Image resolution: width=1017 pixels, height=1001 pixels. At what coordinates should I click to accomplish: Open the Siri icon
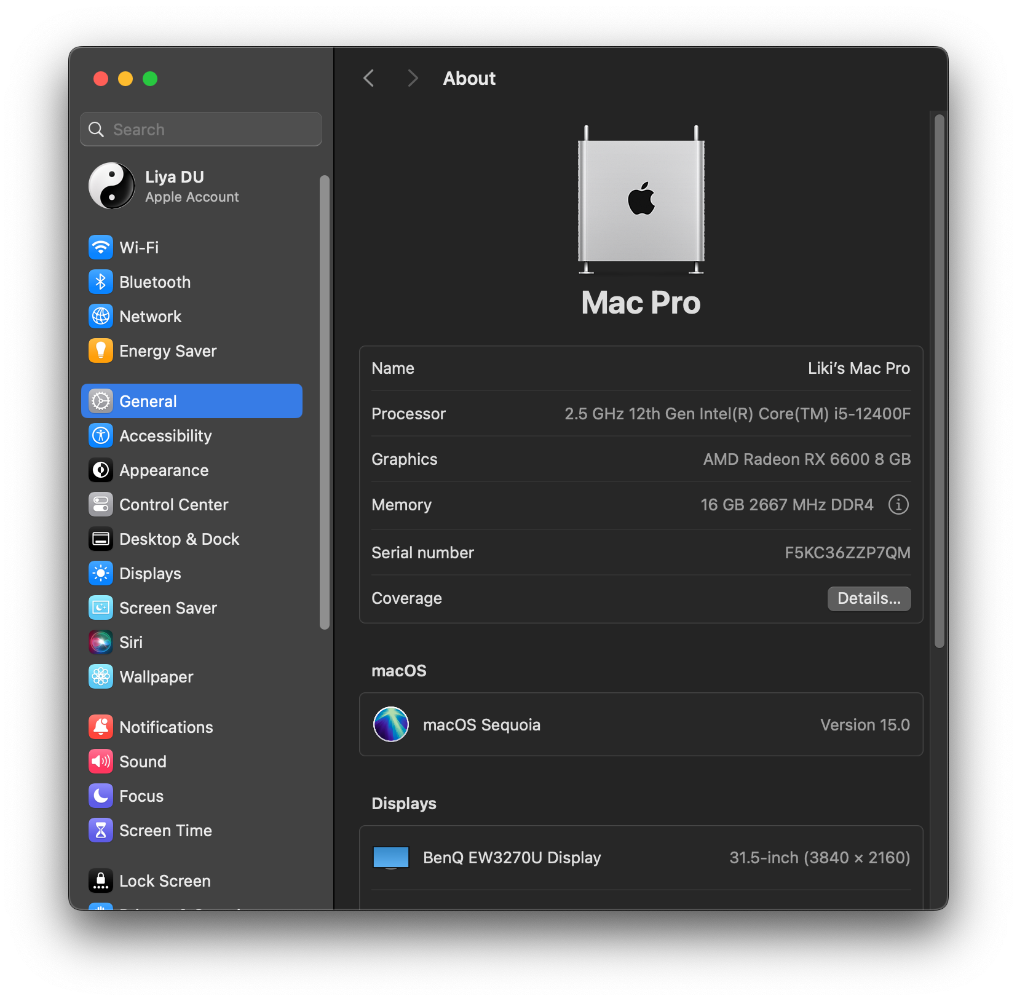101,642
